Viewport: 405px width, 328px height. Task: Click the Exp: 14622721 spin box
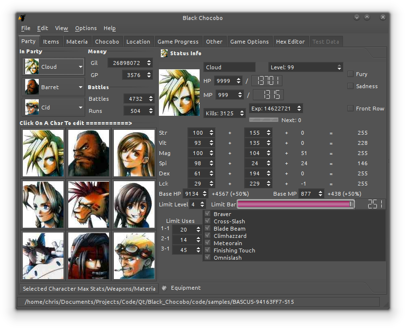point(276,109)
